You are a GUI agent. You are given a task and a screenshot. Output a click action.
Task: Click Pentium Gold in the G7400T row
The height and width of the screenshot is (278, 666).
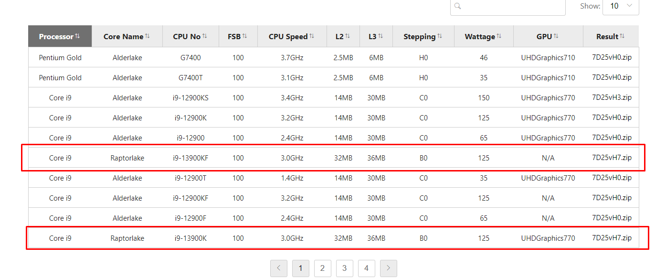(x=60, y=78)
